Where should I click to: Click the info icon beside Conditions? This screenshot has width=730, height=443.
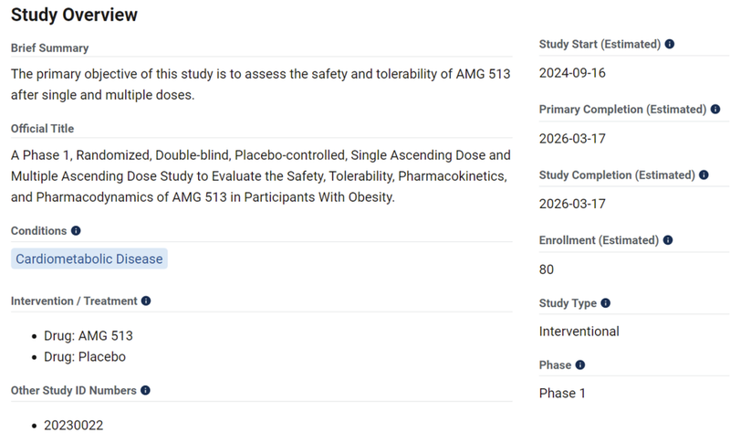76,231
